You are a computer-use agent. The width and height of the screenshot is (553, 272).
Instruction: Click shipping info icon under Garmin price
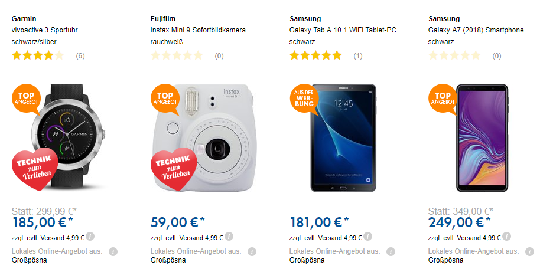pos(90,238)
